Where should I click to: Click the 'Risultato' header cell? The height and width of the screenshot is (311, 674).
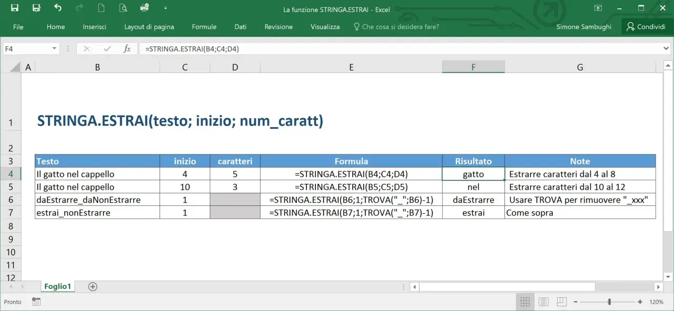(x=473, y=161)
